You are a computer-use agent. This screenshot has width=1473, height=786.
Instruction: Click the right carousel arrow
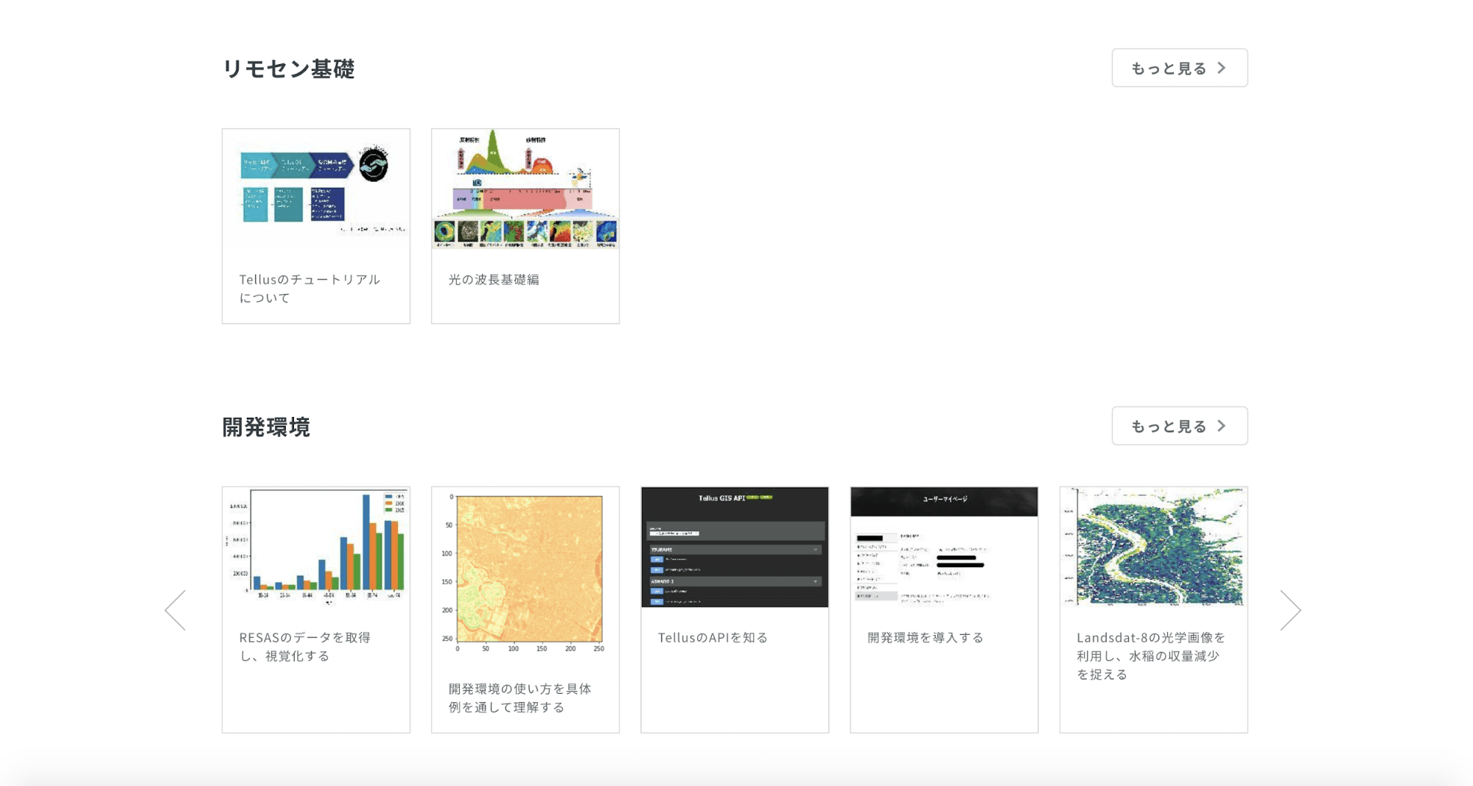(x=1290, y=610)
